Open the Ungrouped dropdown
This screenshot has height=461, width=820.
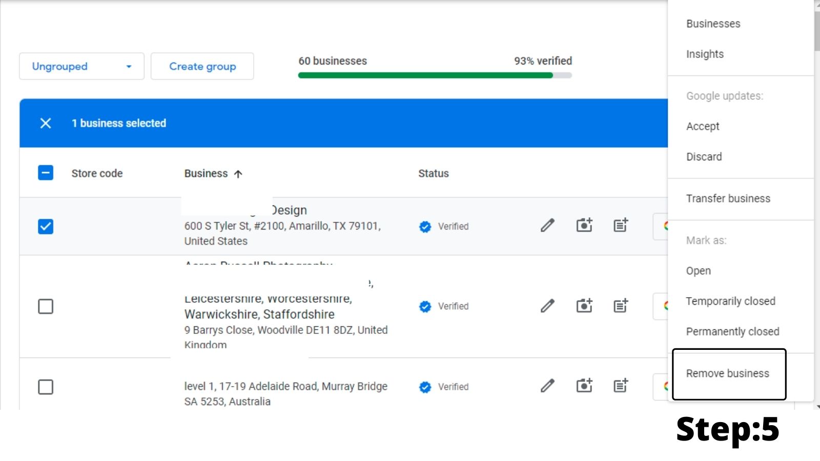click(x=81, y=66)
